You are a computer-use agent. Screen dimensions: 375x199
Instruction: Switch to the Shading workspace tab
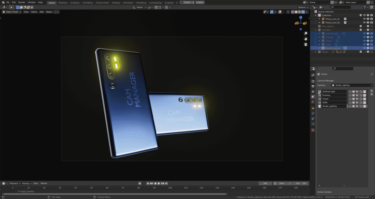(x=116, y=3)
